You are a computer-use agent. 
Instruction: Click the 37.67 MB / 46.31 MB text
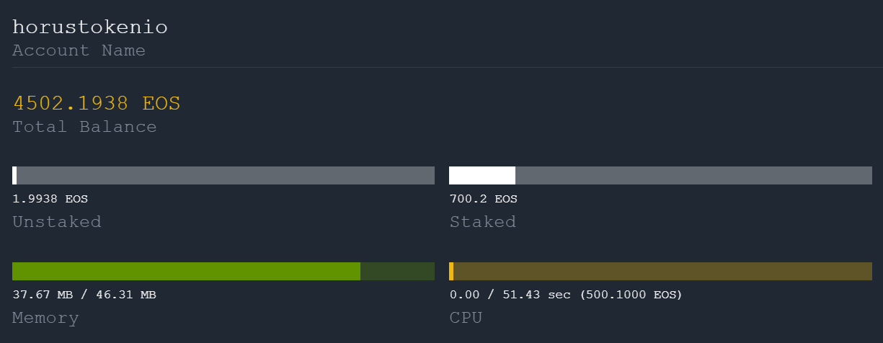point(84,295)
